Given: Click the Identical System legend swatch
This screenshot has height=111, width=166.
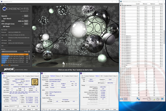Looking at the screenshot, I should click(9, 65).
